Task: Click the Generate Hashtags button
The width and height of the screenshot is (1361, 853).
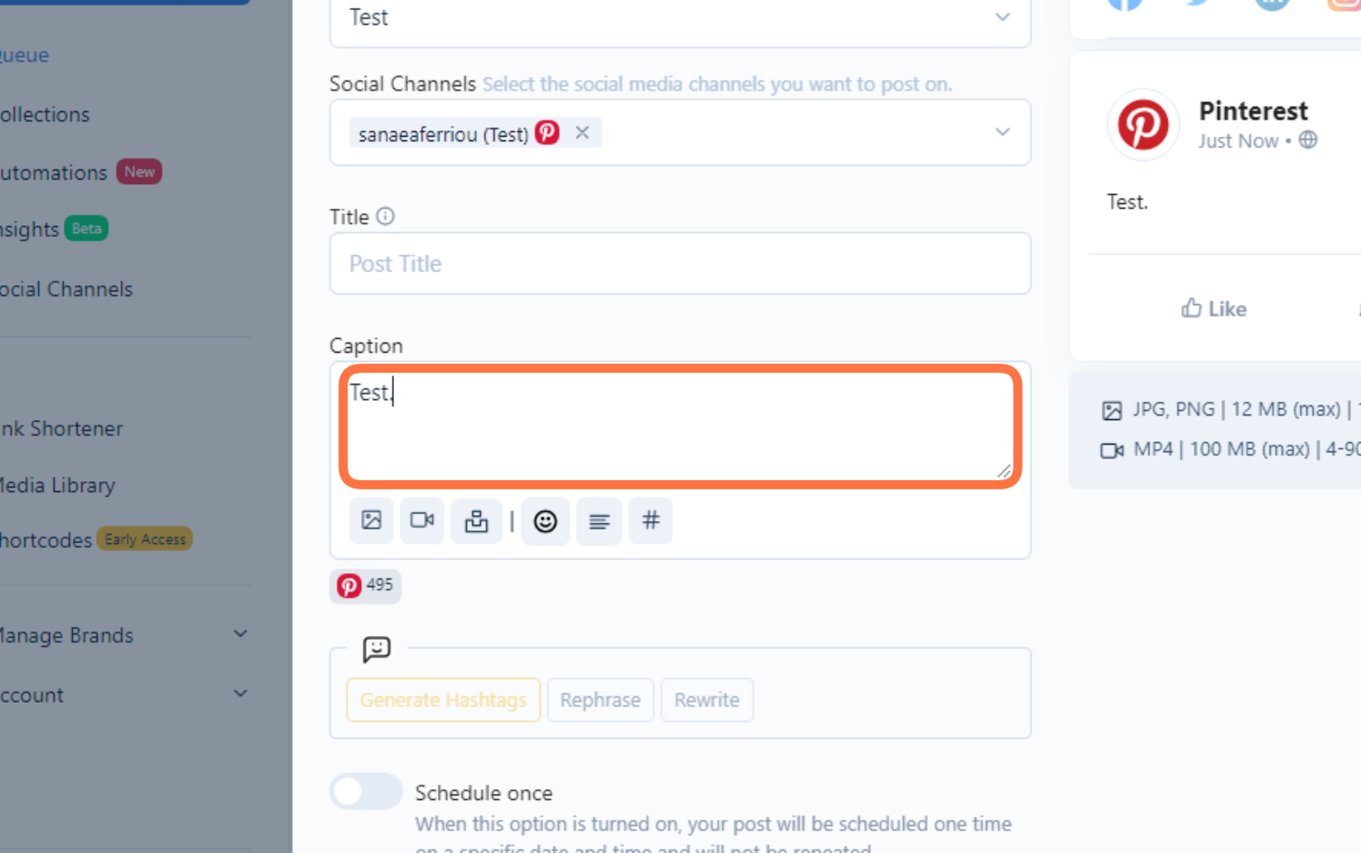Action: point(443,700)
